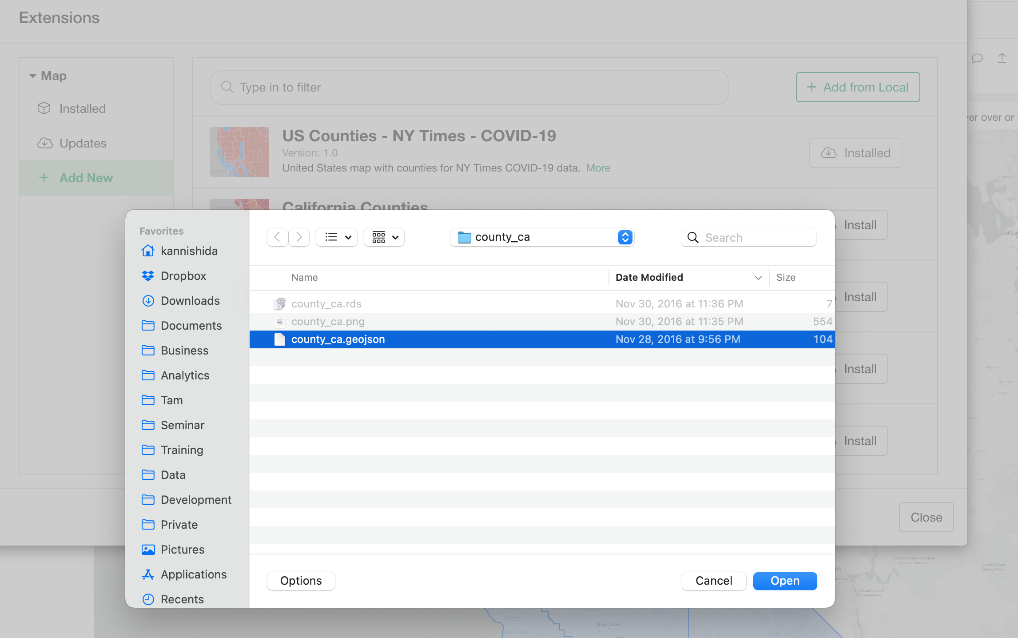Open the Applications folder

tap(184, 574)
